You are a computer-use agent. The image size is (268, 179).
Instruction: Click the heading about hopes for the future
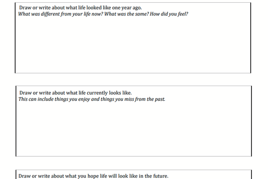[93, 176]
